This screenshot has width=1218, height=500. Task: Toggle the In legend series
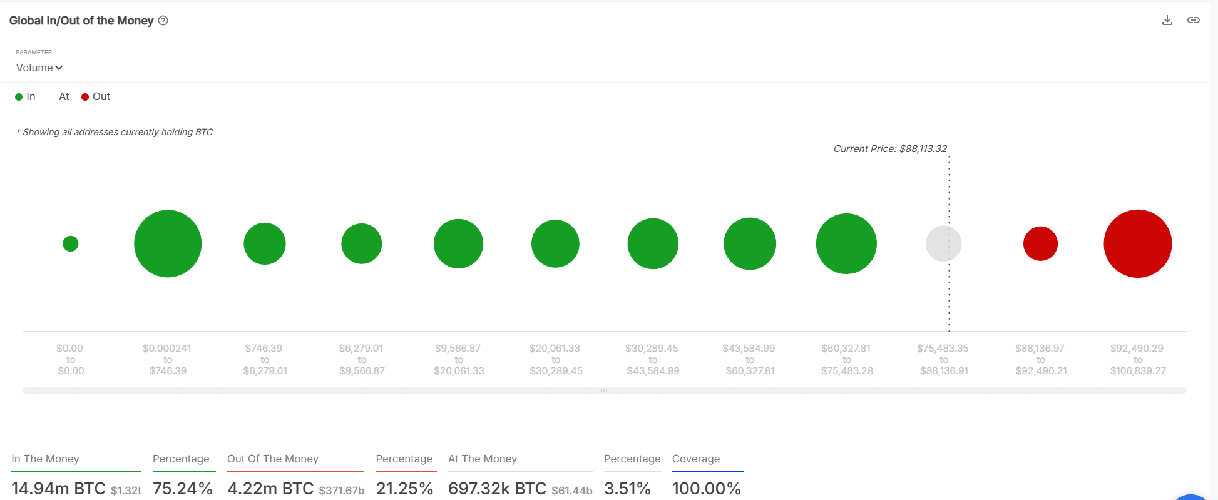click(x=25, y=97)
